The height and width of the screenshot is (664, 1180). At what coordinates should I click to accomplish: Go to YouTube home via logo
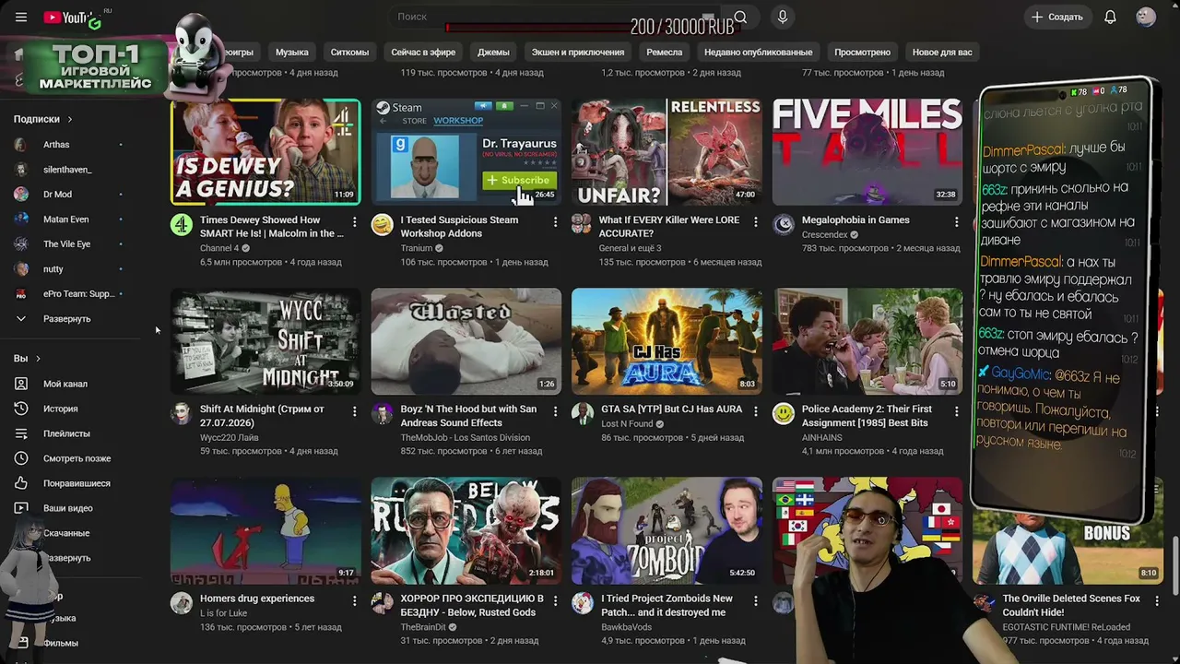(71, 18)
